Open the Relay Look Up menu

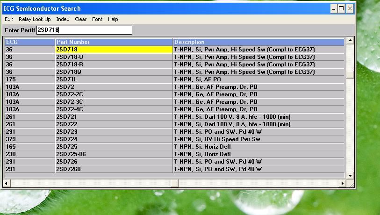pos(35,19)
